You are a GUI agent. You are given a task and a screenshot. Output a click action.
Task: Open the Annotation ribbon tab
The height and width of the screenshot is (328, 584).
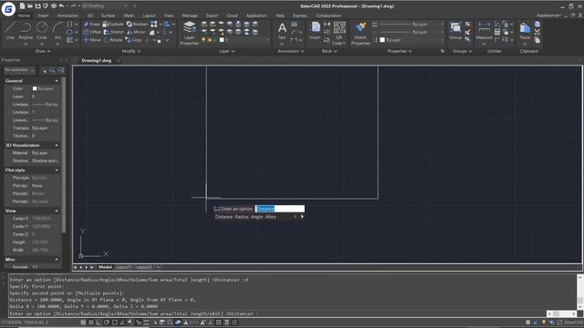[68, 15]
